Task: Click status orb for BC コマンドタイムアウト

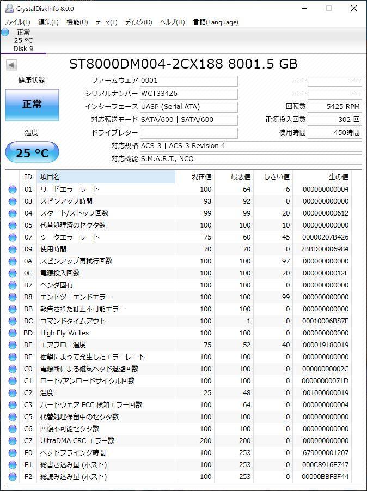Action: click(x=13, y=321)
